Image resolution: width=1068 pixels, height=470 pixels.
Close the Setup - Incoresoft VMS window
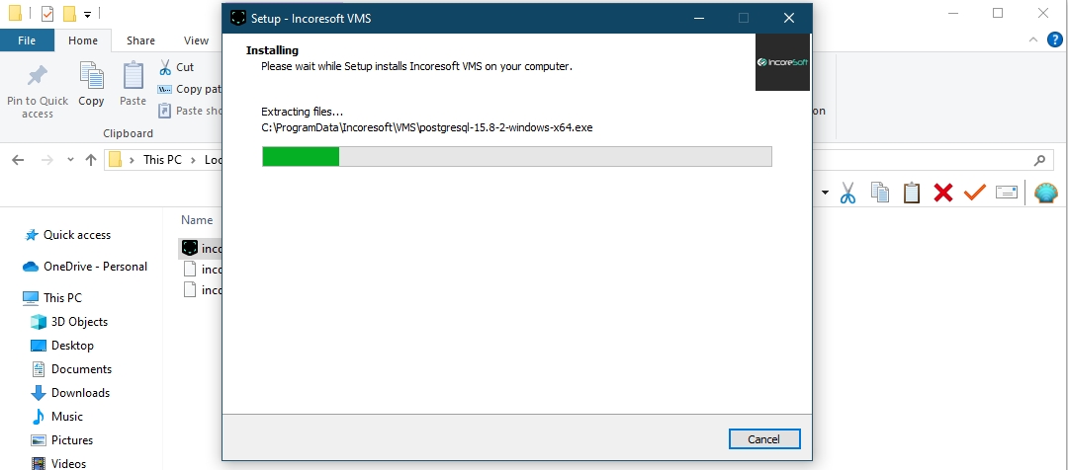pyautogui.click(x=789, y=18)
